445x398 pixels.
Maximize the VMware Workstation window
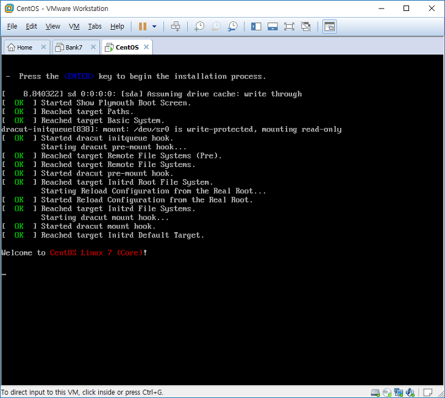coord(406,9)
